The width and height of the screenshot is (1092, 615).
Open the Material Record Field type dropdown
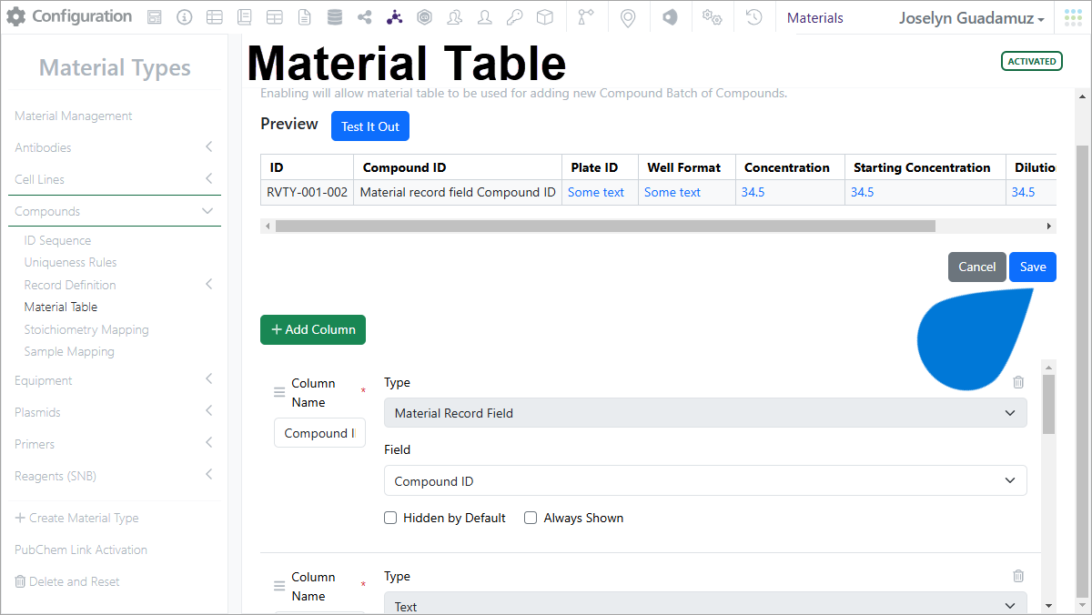pos(705,413)
